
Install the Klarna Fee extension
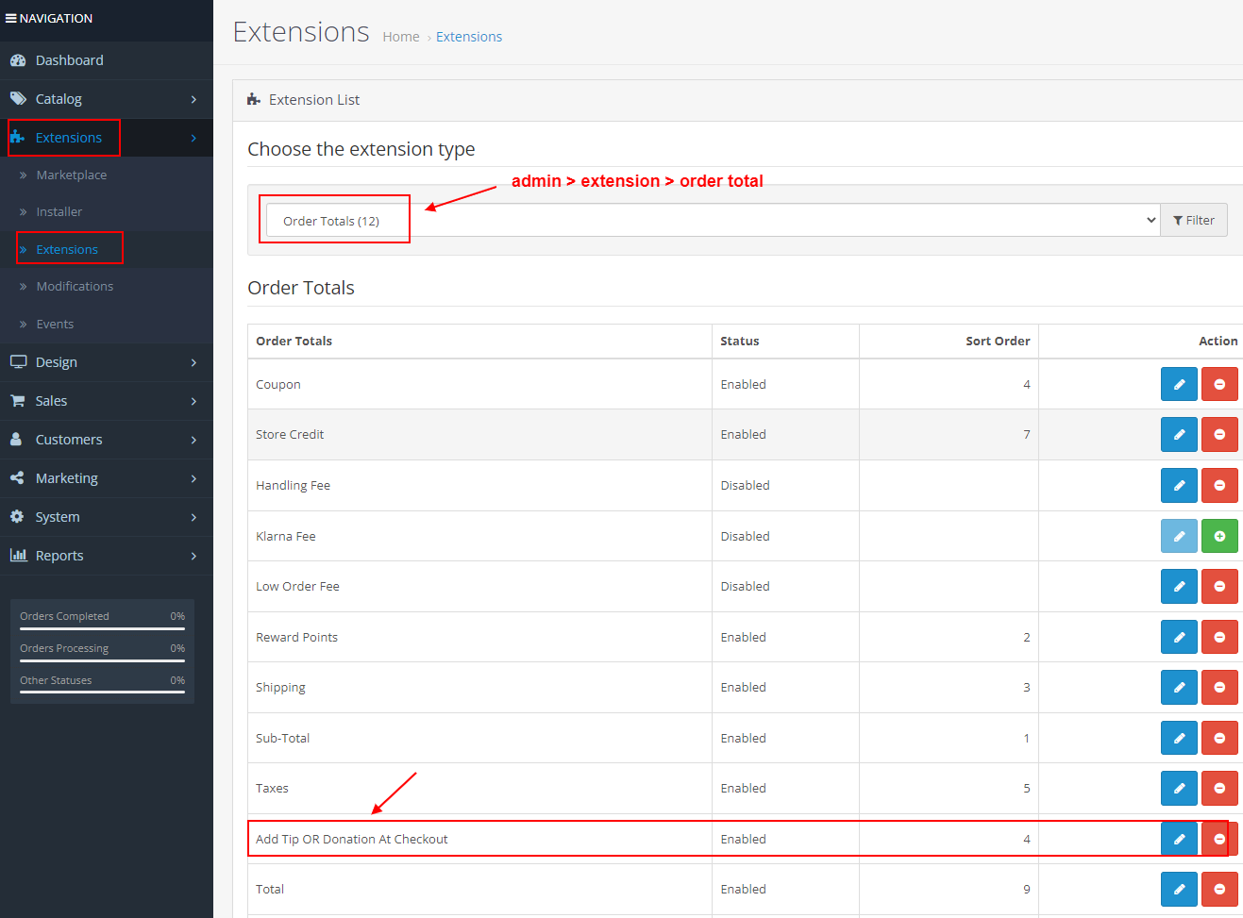point(1219,536)
